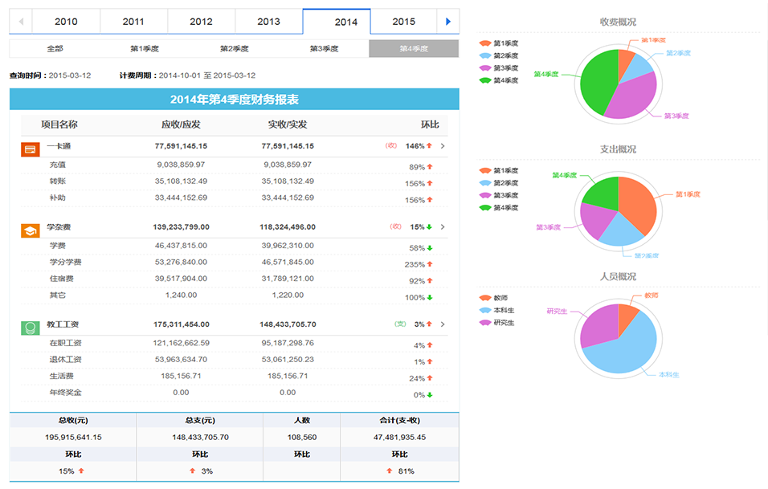The image size is (768, 489).
Task: Click the green down arrow beside 学杂费 15%
Action: [430, 227]
